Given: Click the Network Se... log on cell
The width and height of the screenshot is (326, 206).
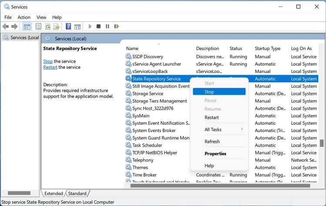Looking at the screenshot, I should coord(304,160).
